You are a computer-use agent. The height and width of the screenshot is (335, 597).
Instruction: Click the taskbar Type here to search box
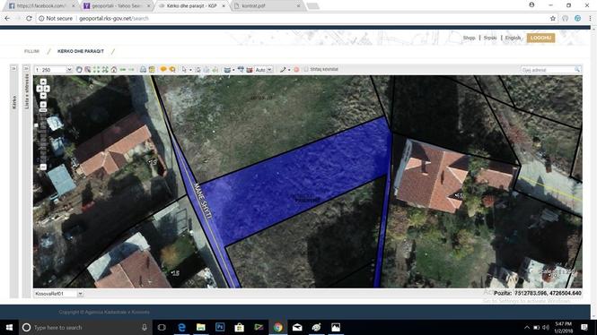click(85, 327)
